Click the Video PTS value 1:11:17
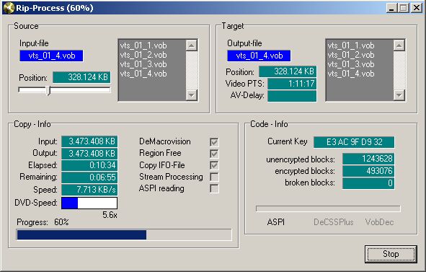426x272 pixels. pos(292,84)
